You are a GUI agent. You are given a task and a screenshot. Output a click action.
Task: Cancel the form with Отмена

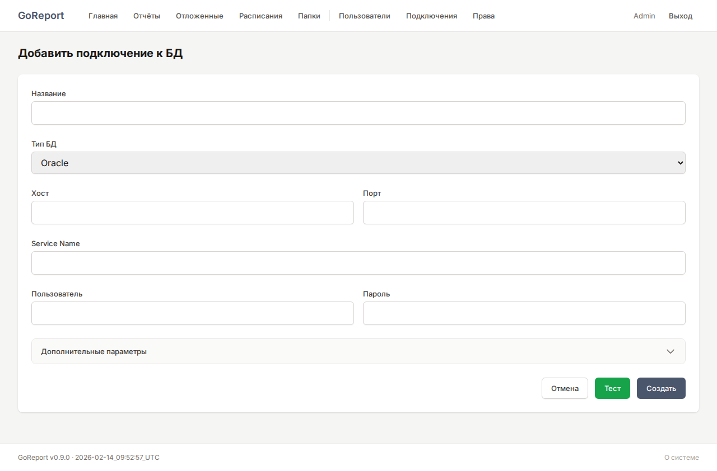point(565,388)
